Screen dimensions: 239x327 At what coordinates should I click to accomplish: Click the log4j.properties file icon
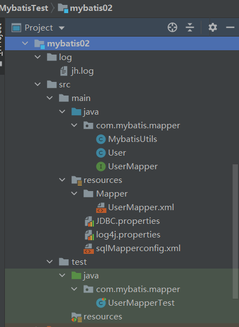(89, 235)
